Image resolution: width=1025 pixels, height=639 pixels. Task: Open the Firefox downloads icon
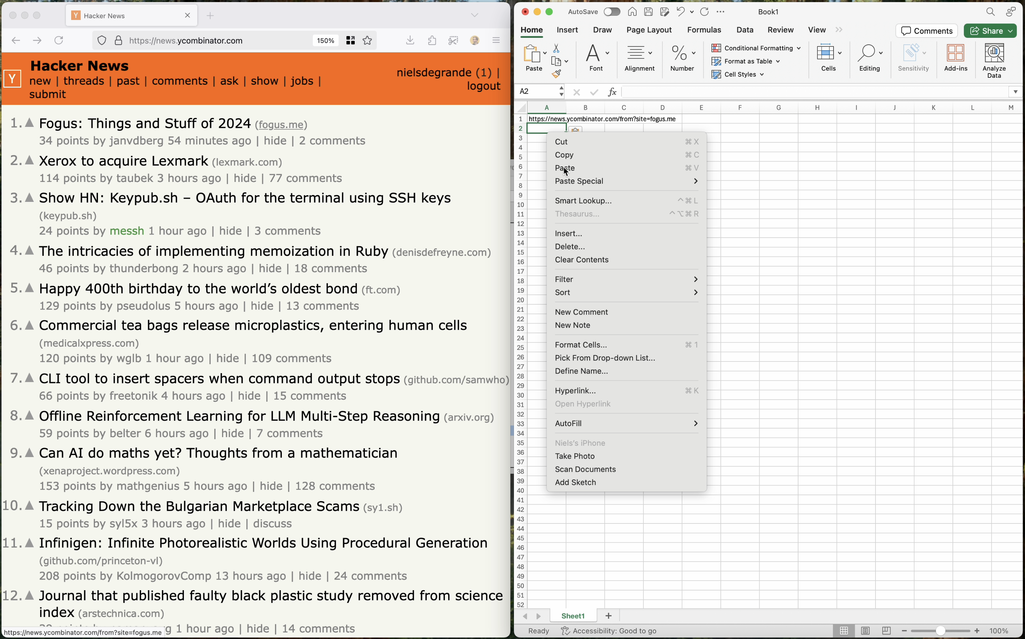410,40
